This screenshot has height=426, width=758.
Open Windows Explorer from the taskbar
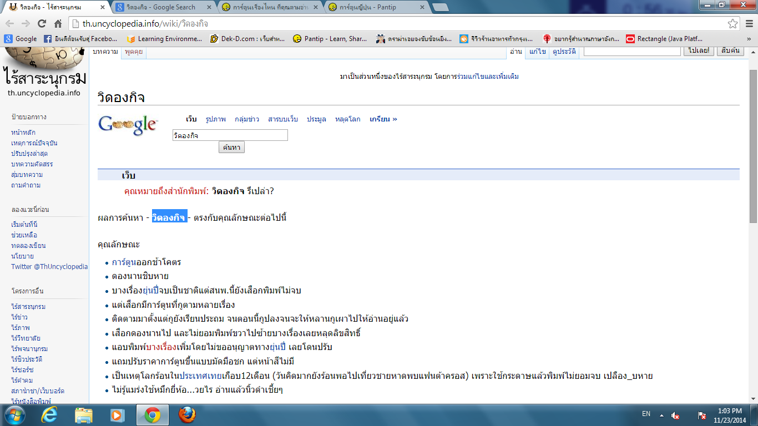coord(84,414)
